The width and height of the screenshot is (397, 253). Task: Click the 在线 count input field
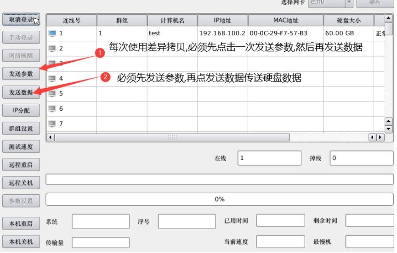[269, 158]
